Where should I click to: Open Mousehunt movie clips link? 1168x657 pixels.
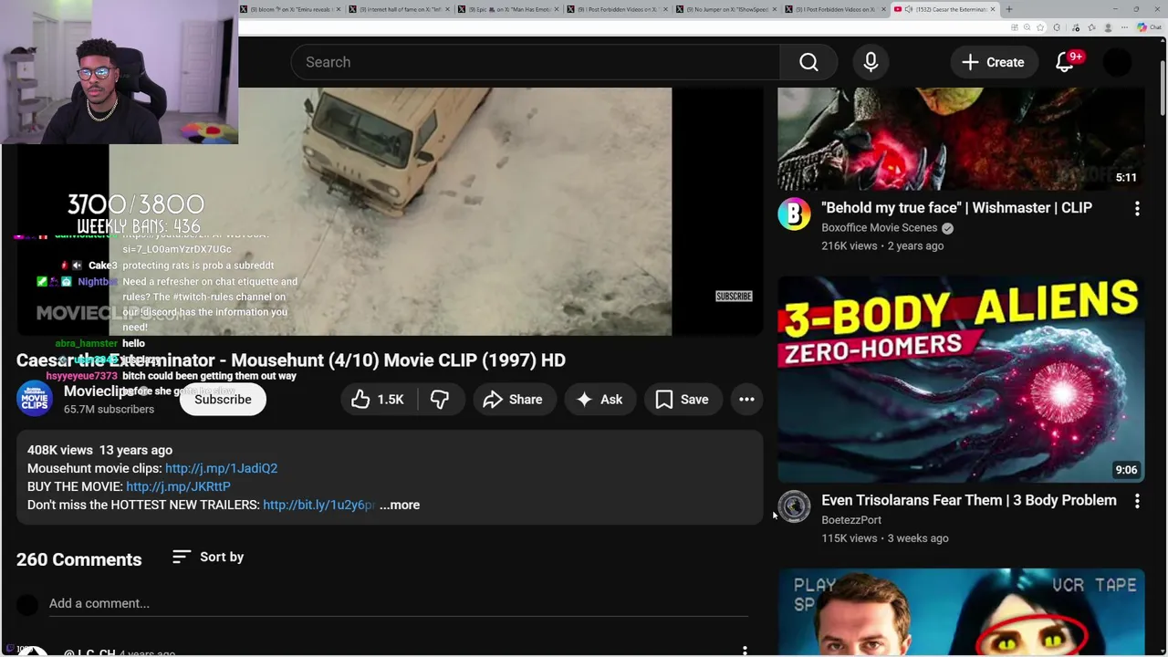[x=221, y=468]
